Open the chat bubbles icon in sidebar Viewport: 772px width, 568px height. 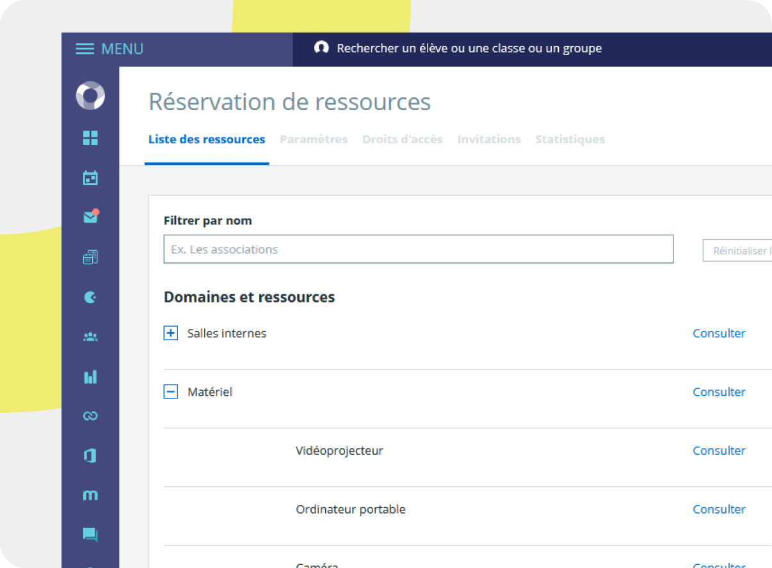click(90, 535)
